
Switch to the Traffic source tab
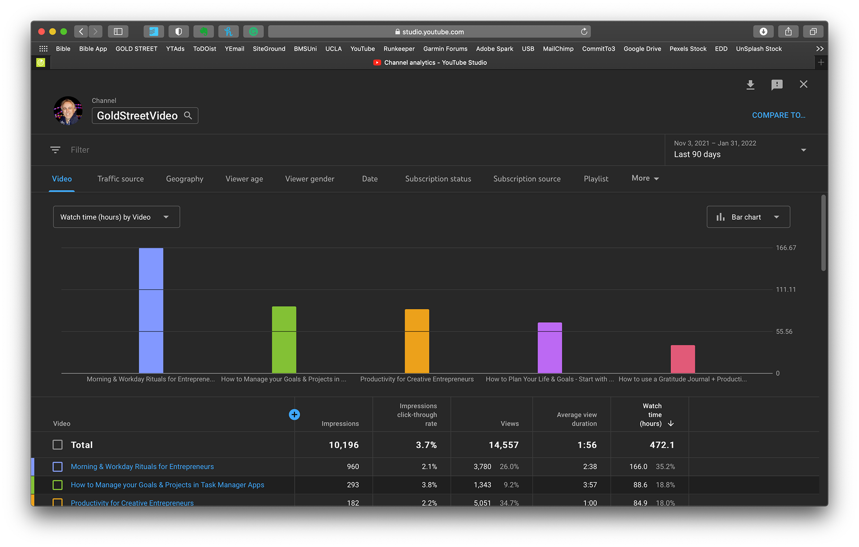[120, 179]
